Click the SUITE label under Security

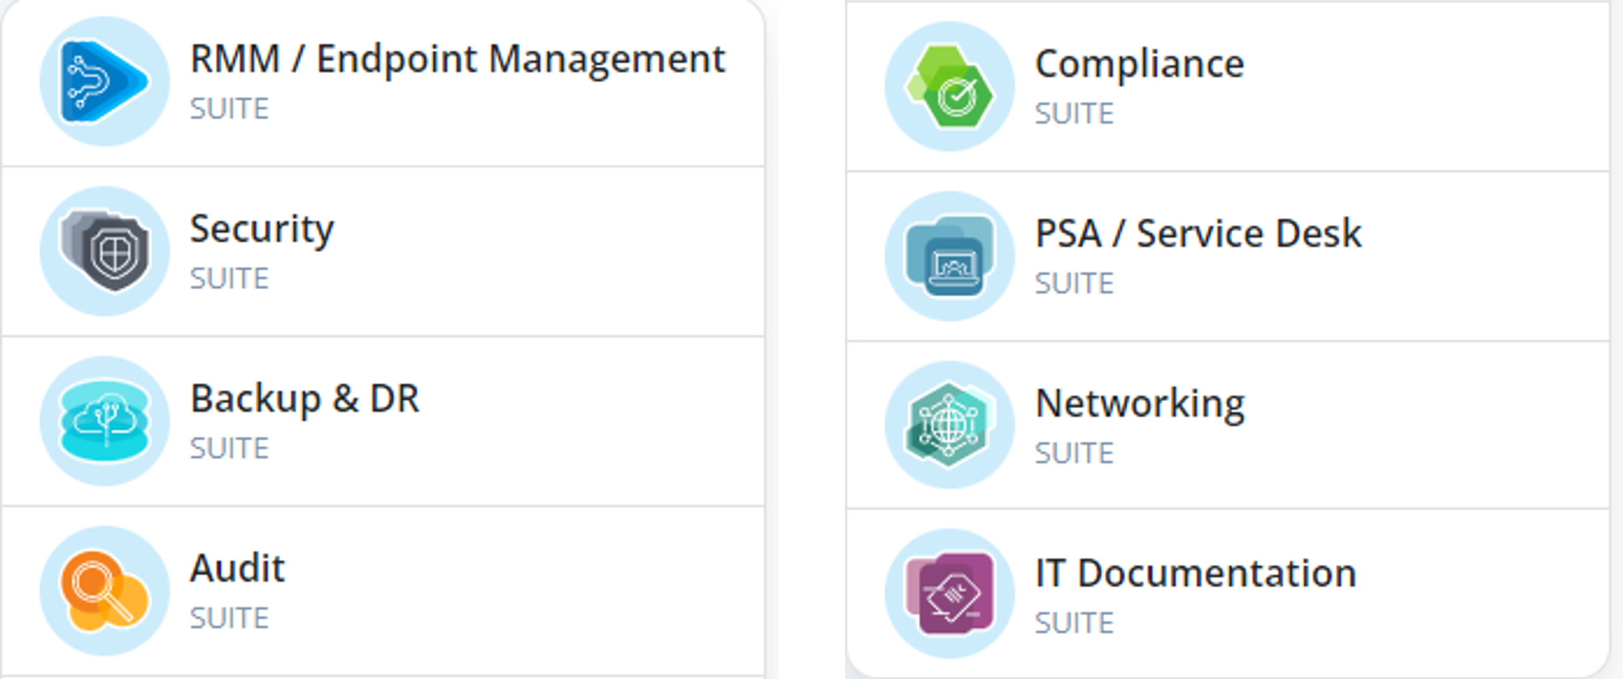pyautogui.click(x=229, y=278)
